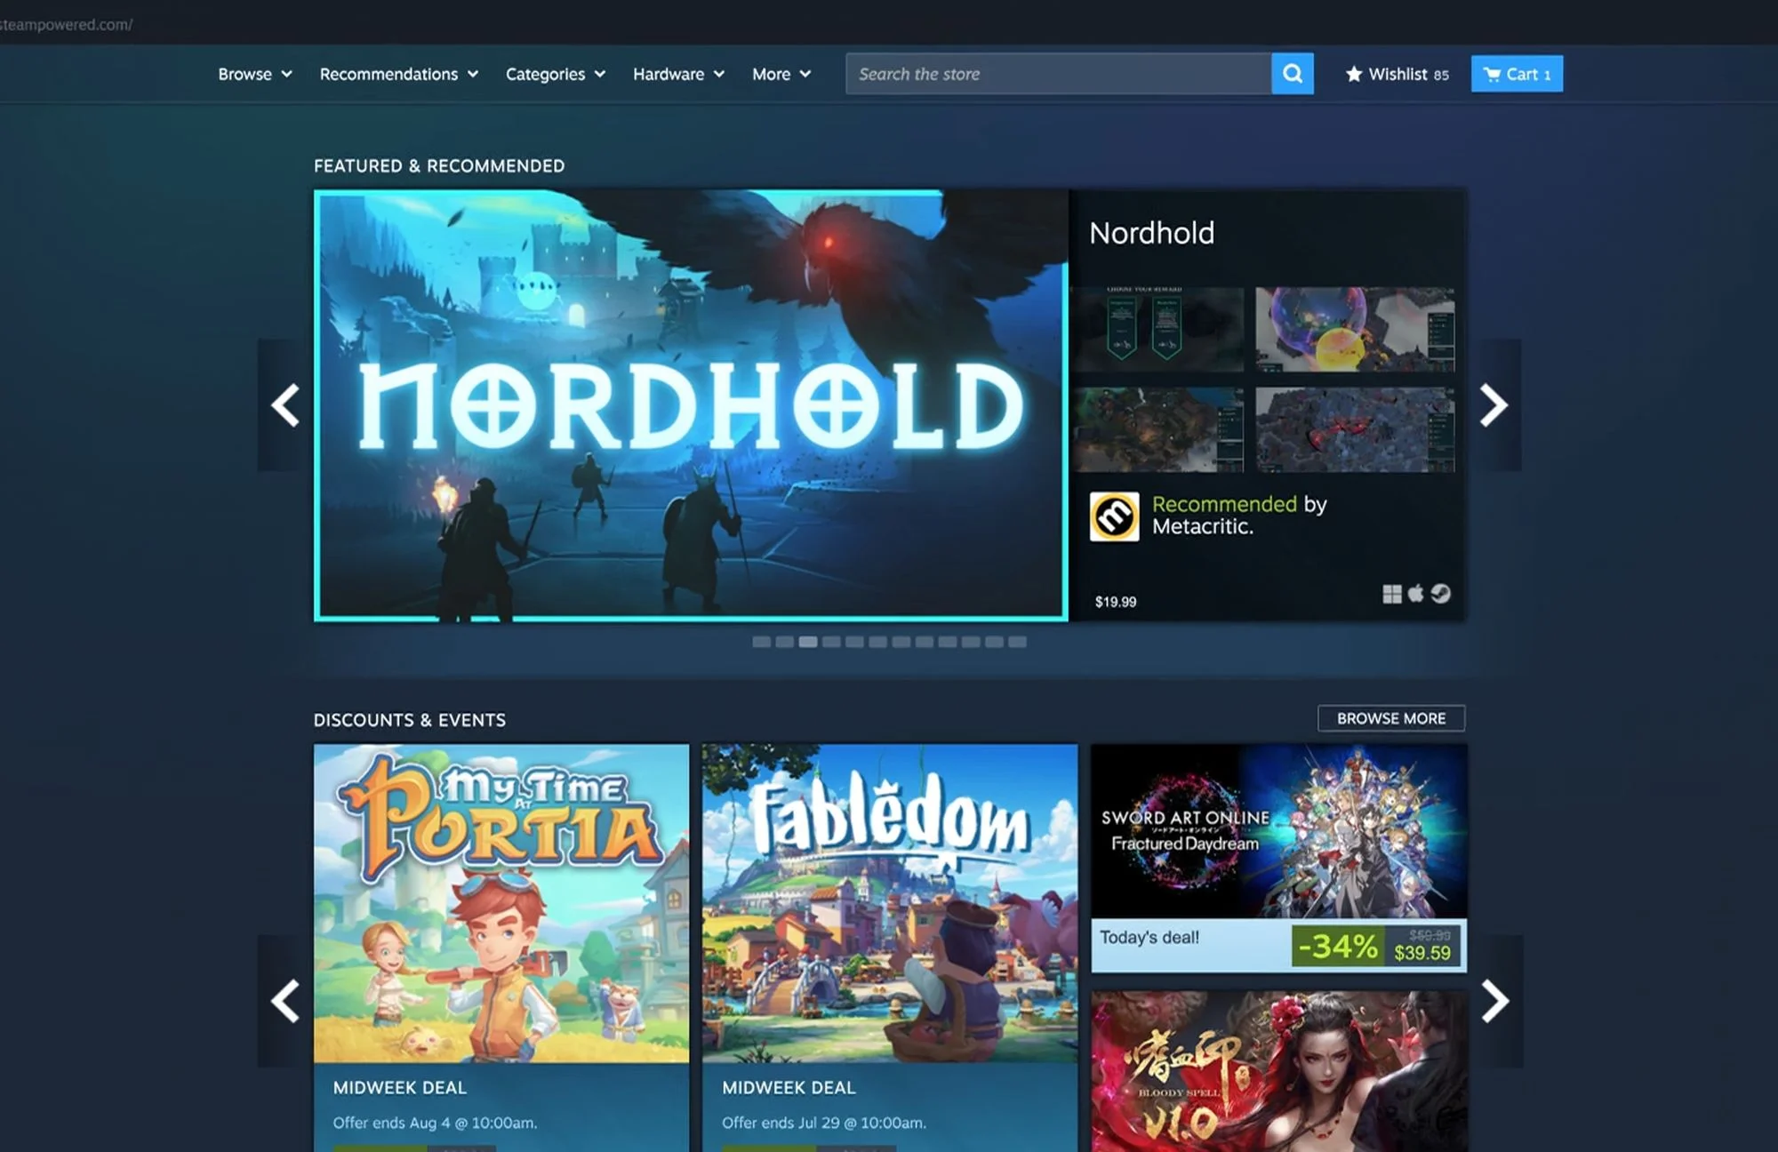Click the Apple platform icon for Nordhold

point(1416,593)
